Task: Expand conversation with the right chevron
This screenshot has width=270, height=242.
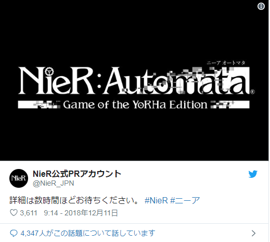Action: coord(253,233)
